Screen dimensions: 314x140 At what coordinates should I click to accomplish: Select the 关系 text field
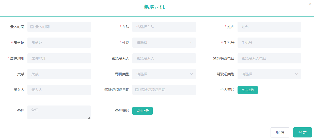(x=59, y=74)
